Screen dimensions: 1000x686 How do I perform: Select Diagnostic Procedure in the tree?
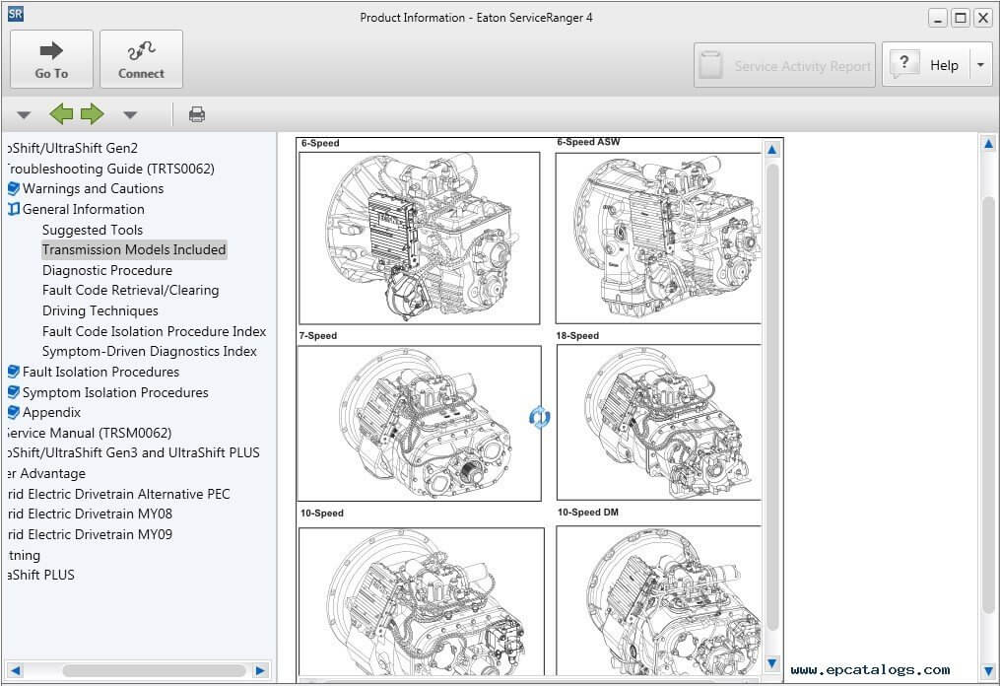(106, 270)
